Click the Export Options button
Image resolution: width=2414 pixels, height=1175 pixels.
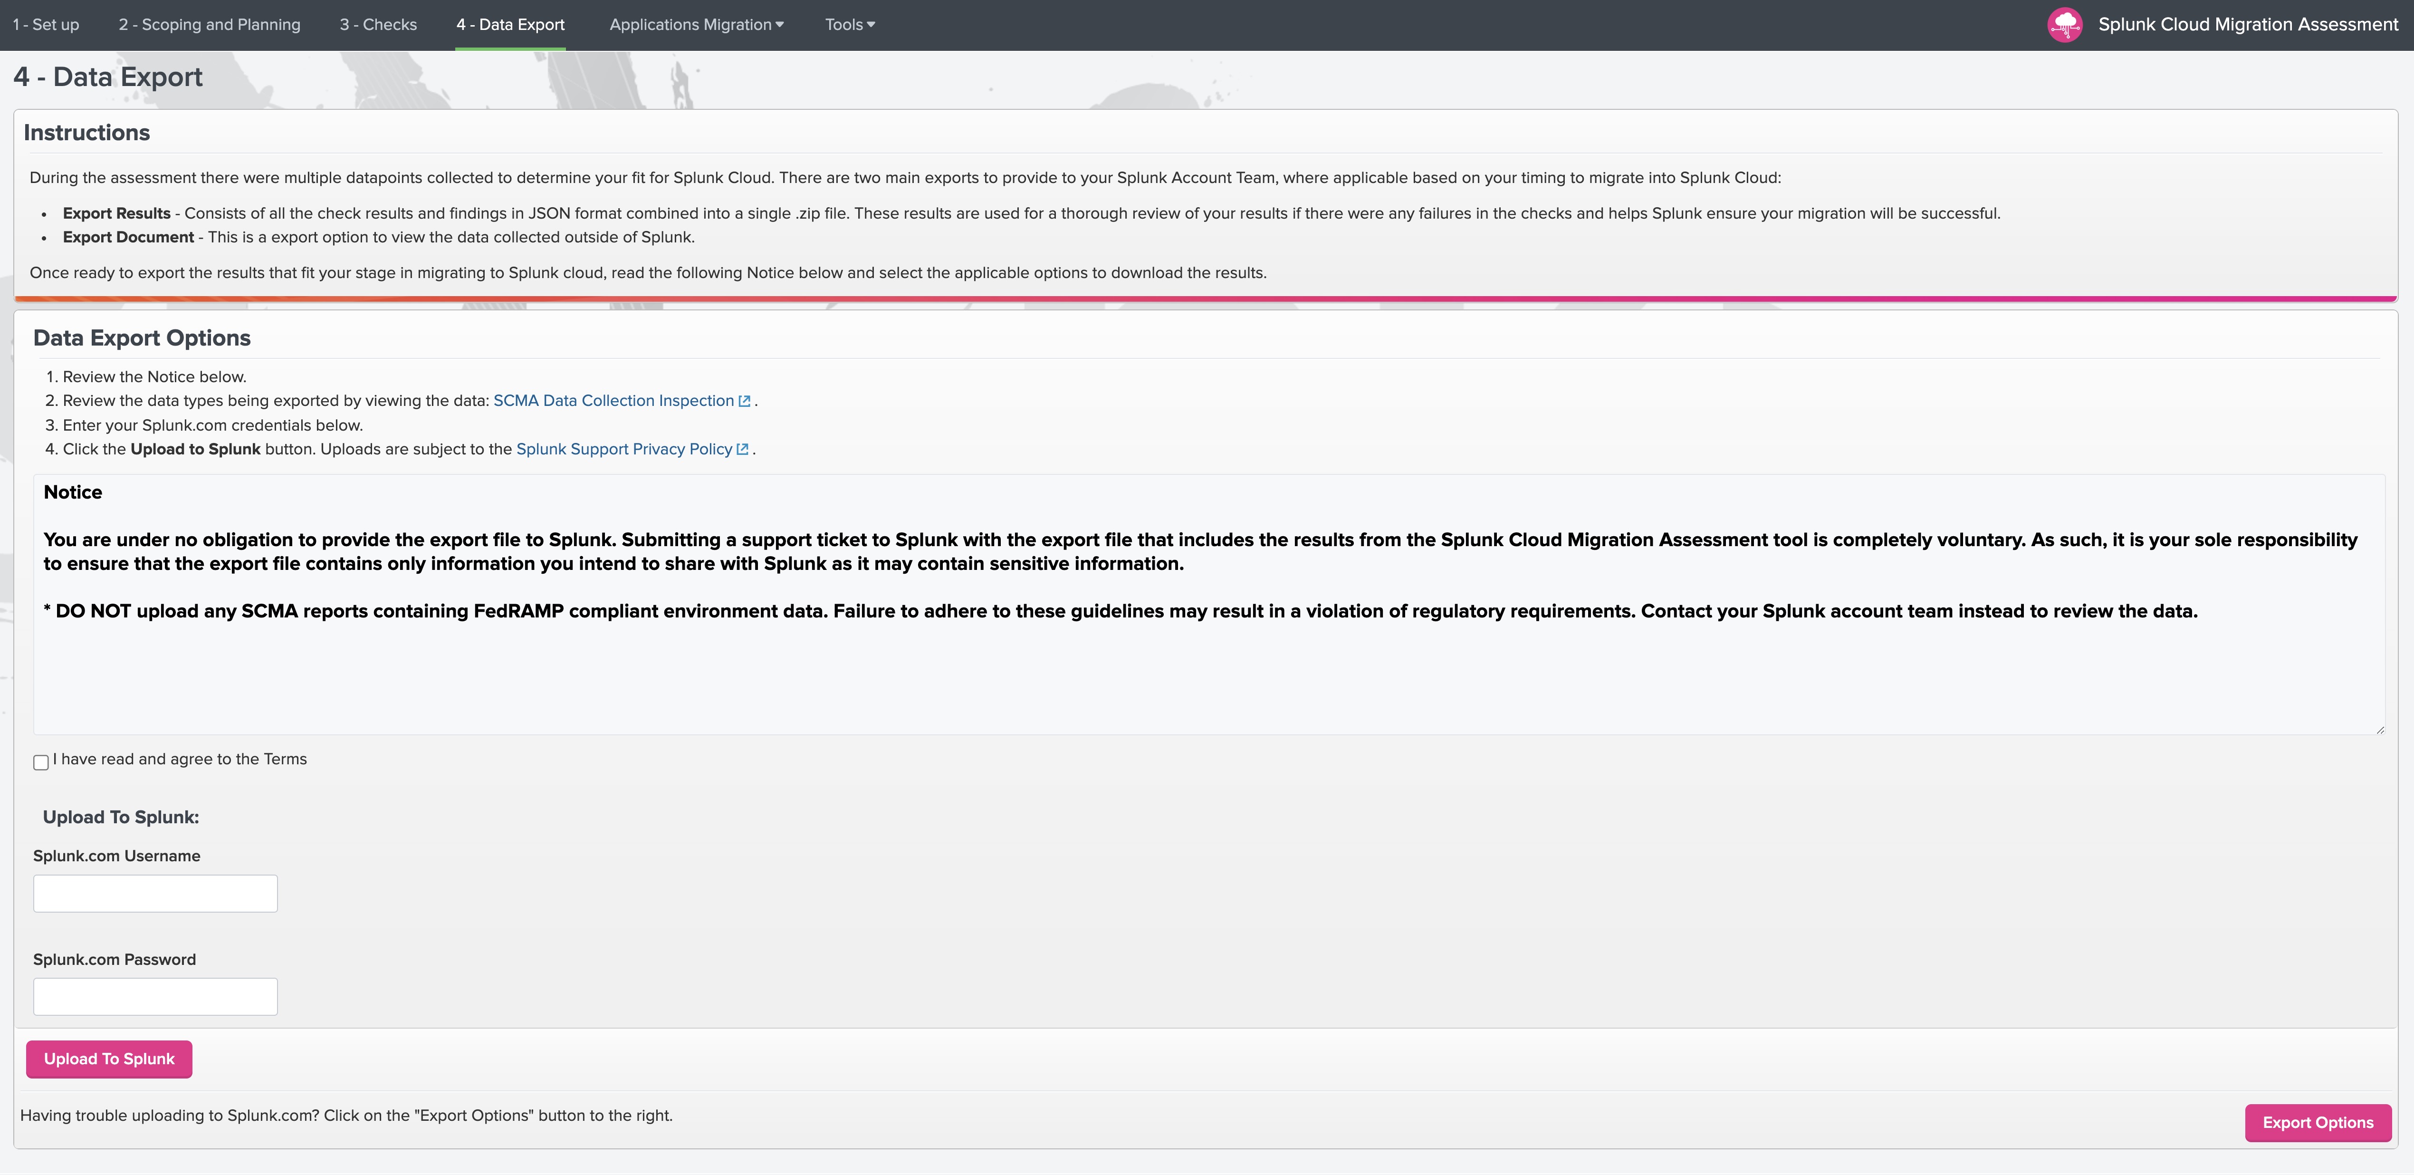click(x=2318, y=1124)
